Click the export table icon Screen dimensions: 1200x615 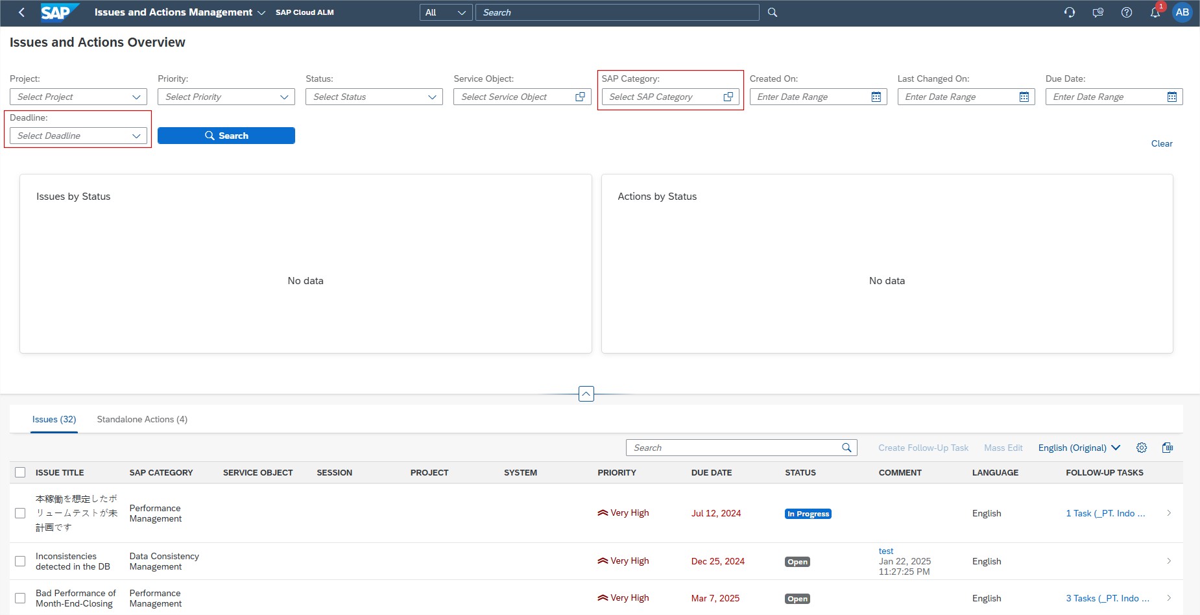(x=1168, y=448)
